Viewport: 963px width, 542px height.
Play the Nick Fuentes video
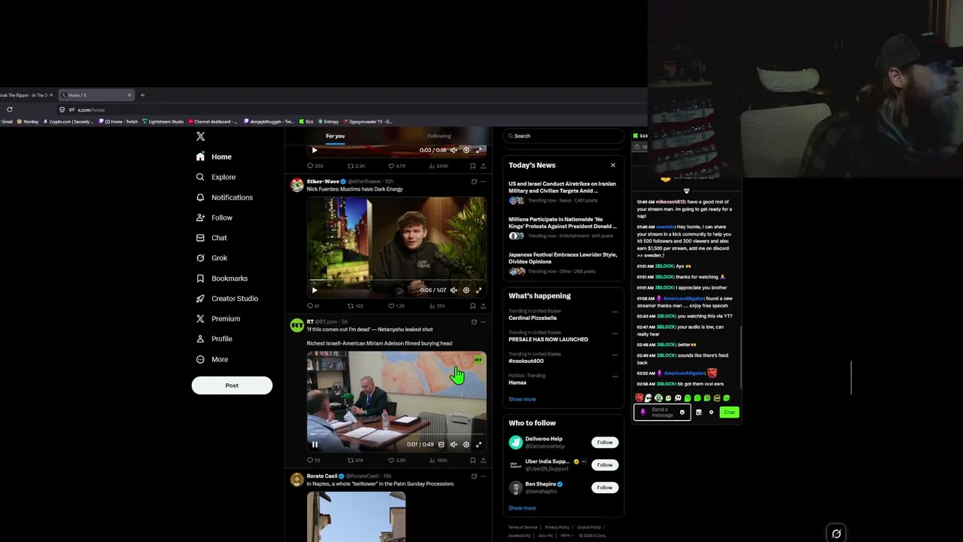point(314,291)
